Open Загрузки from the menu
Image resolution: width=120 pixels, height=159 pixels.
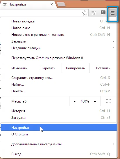point(59,118)
